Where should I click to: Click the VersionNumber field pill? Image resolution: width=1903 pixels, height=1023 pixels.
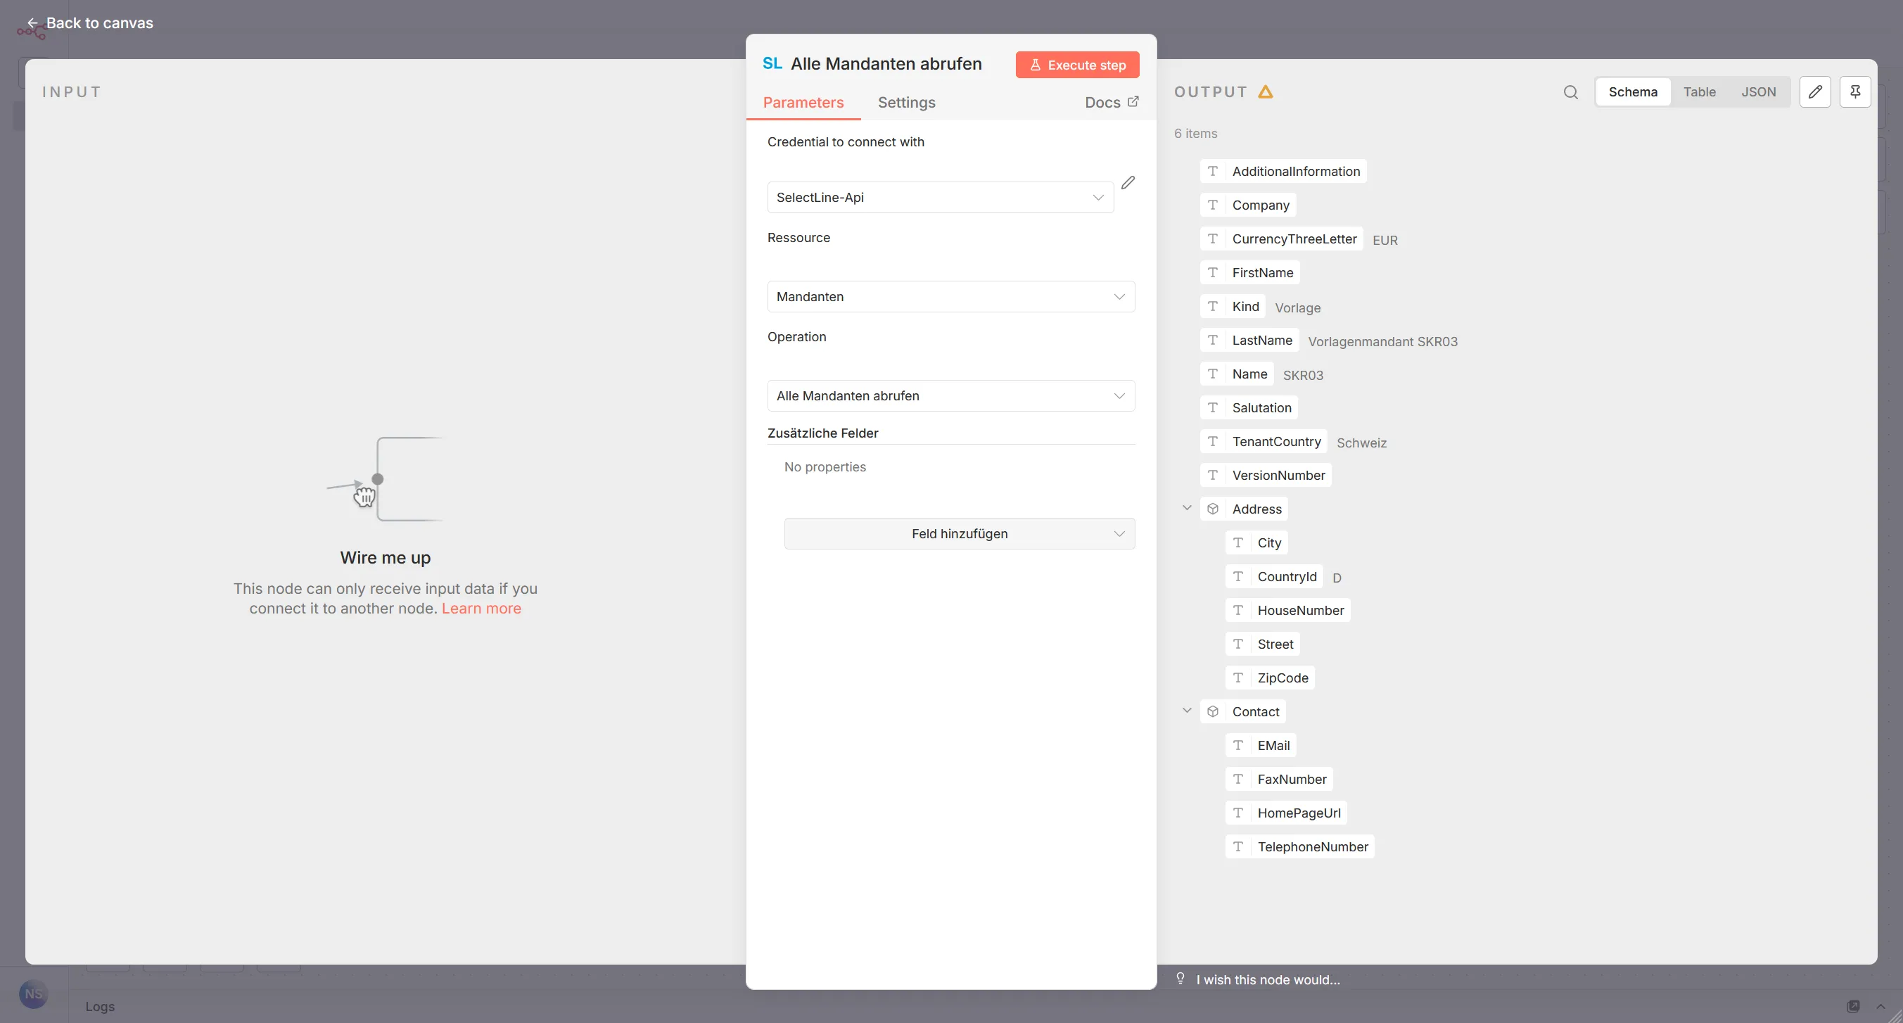pos(1266,475)
